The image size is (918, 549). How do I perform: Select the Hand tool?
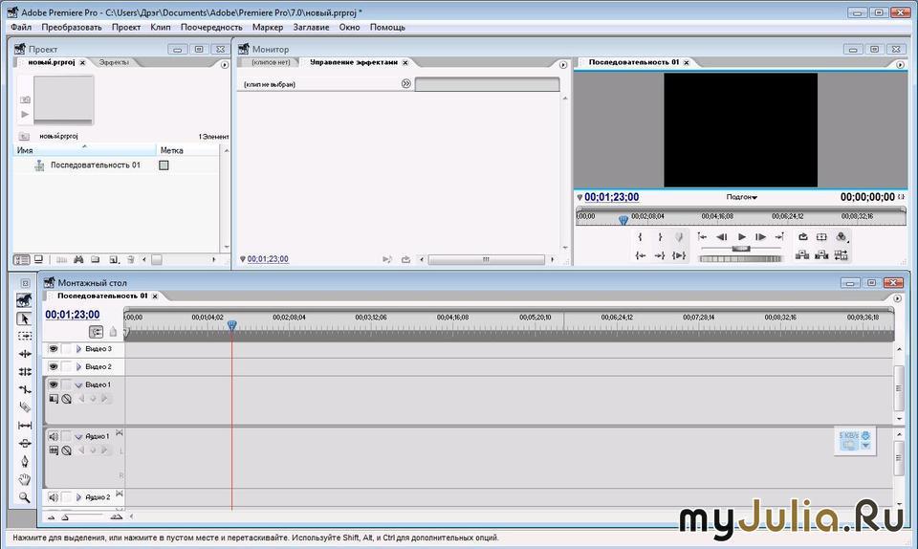tap(25, 479)
